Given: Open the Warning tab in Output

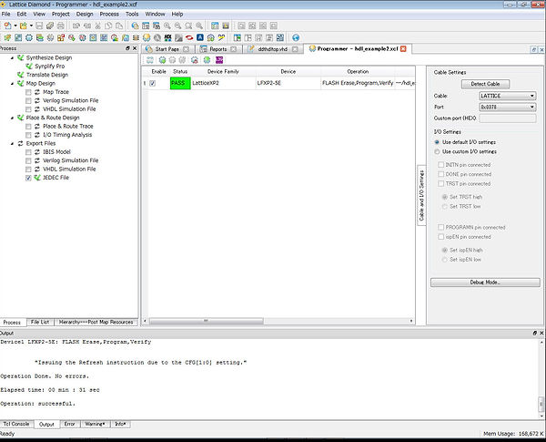Looking at the screenshot, I should (x=95, y=424).
